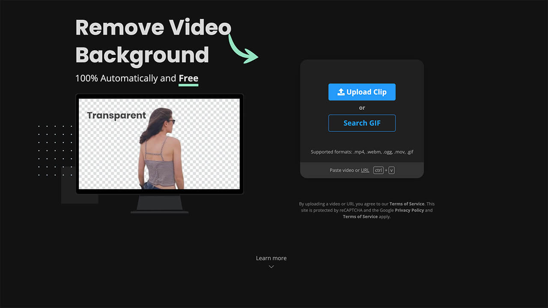548x308 pixels.
Task: Click the v key badge
Action: tap(391, 170)
